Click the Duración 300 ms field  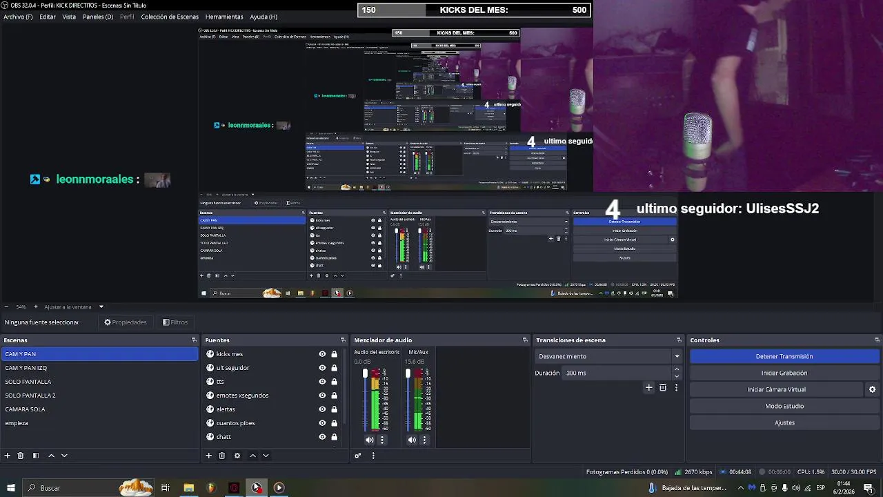pos(616,373)
